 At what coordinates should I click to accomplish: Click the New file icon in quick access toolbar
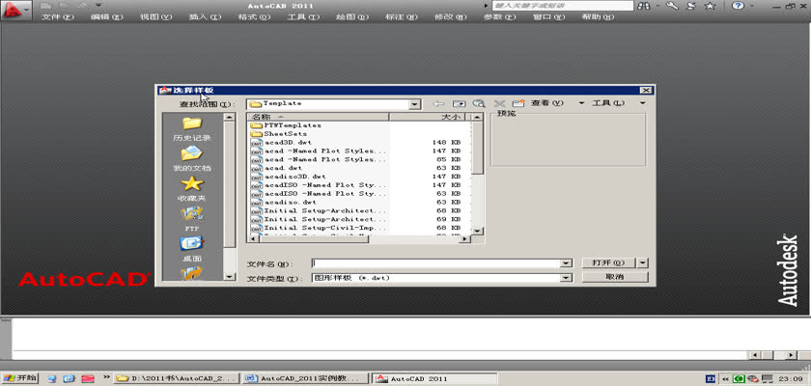(x=45, y=6)
